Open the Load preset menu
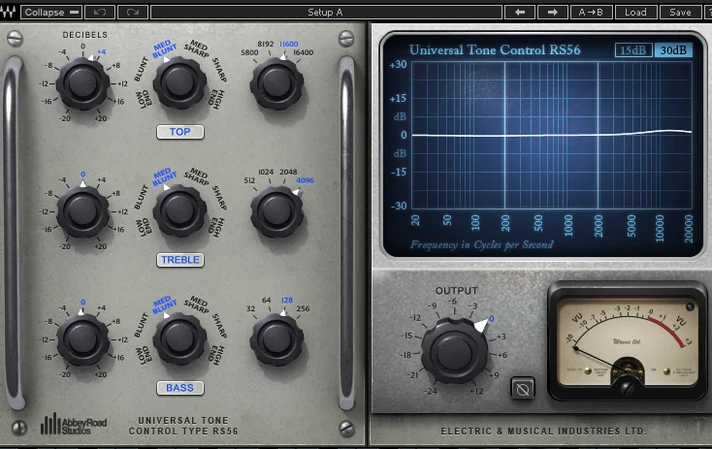 pos(635,13)
